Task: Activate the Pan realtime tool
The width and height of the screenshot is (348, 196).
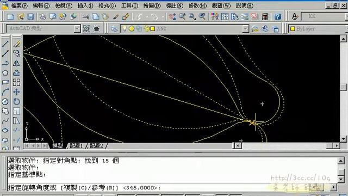Action: [172, 16]
